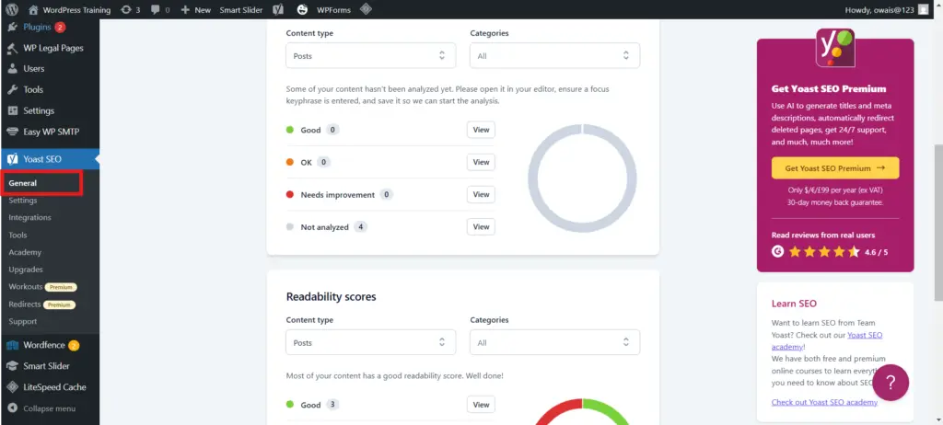Click the 4.6 / 5 star rating
The height and width of the screenshot is (425, 943).
point(838,252)
